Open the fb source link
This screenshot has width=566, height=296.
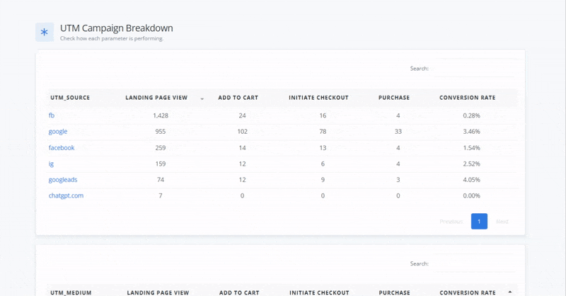coord(52,115)
